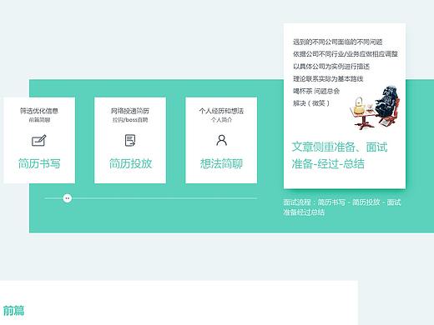Viewport: 434px width, 325px height.
Task: Select the line 解决（微笑）
Action: coord(311,103)
